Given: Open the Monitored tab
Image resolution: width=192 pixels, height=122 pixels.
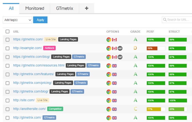Looking at the screenshot, I should pos(35,8).
